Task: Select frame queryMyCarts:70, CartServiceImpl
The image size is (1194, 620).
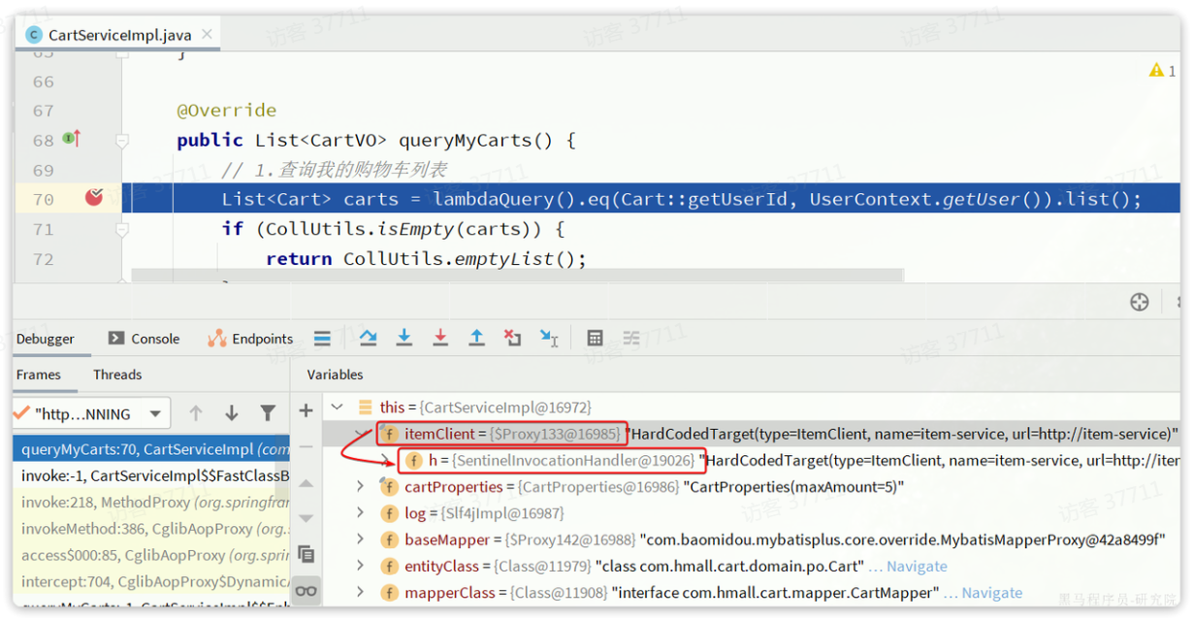Action: 151,449
